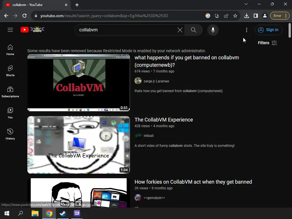The image size is (292, 219).
Task: Open title 'what happends if you get banned'
Action: point(187,61)
